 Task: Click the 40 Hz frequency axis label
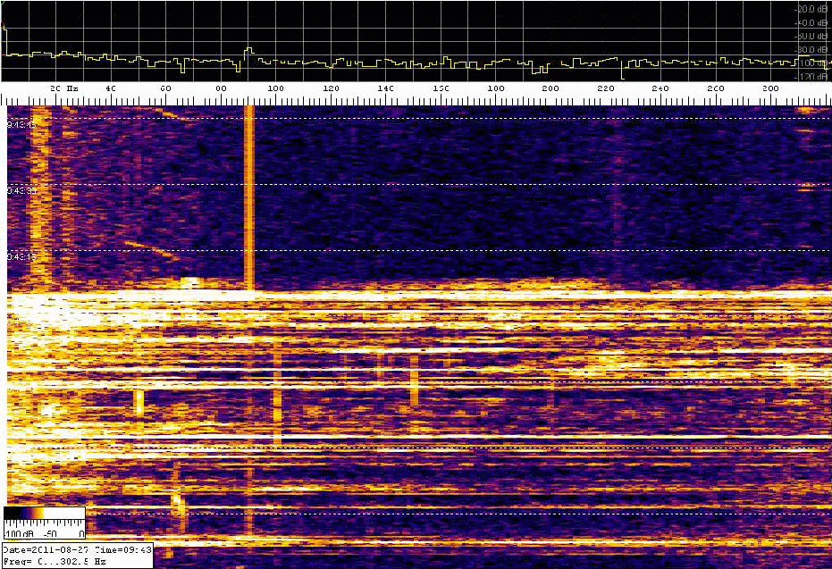(111, 89)
